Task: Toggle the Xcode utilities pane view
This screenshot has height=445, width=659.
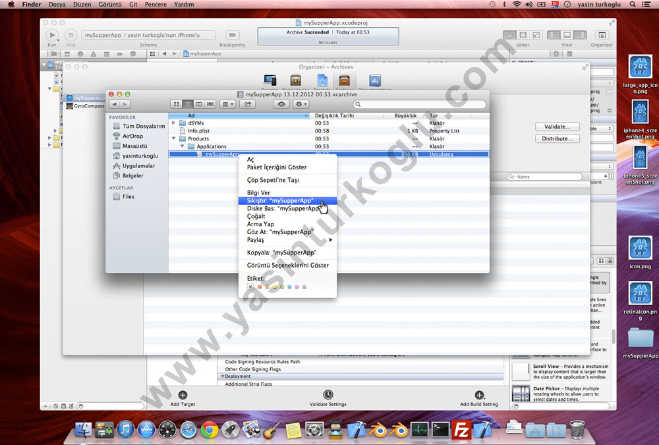Action: click(580, 35)
